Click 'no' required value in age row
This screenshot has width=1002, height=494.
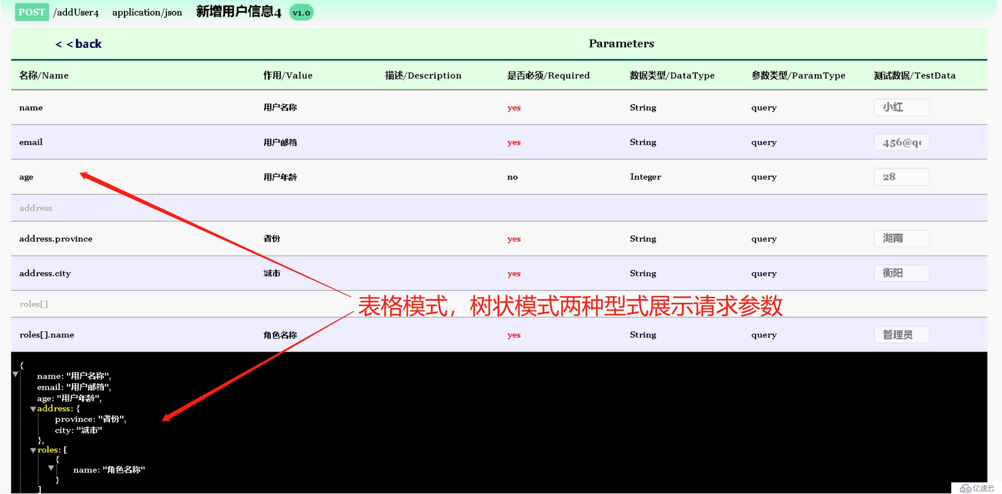(512, 177)
